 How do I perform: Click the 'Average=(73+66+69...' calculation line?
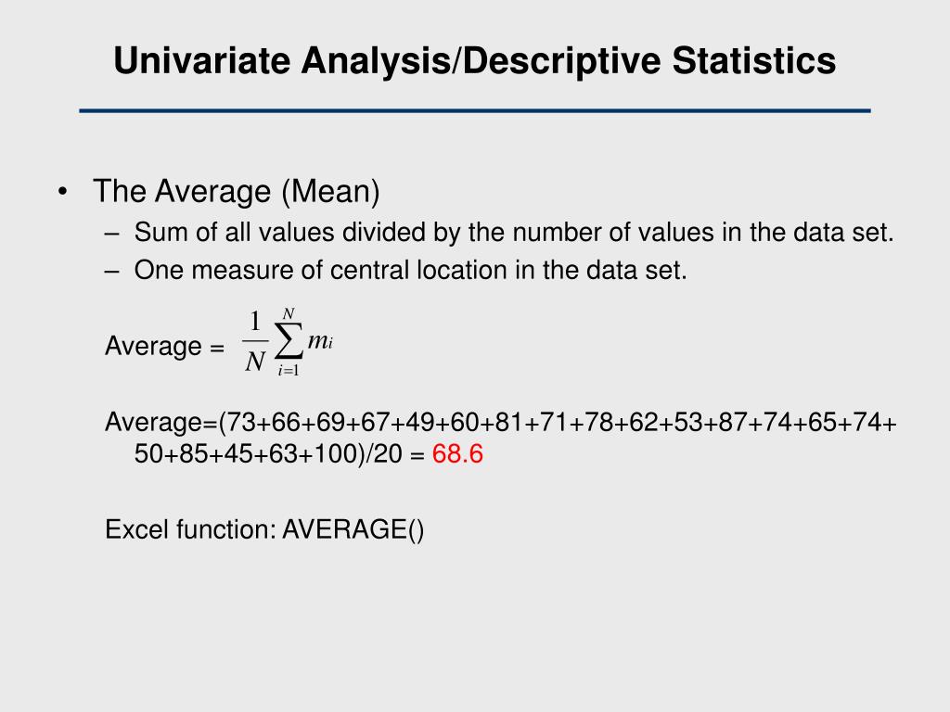pos(500,422)
